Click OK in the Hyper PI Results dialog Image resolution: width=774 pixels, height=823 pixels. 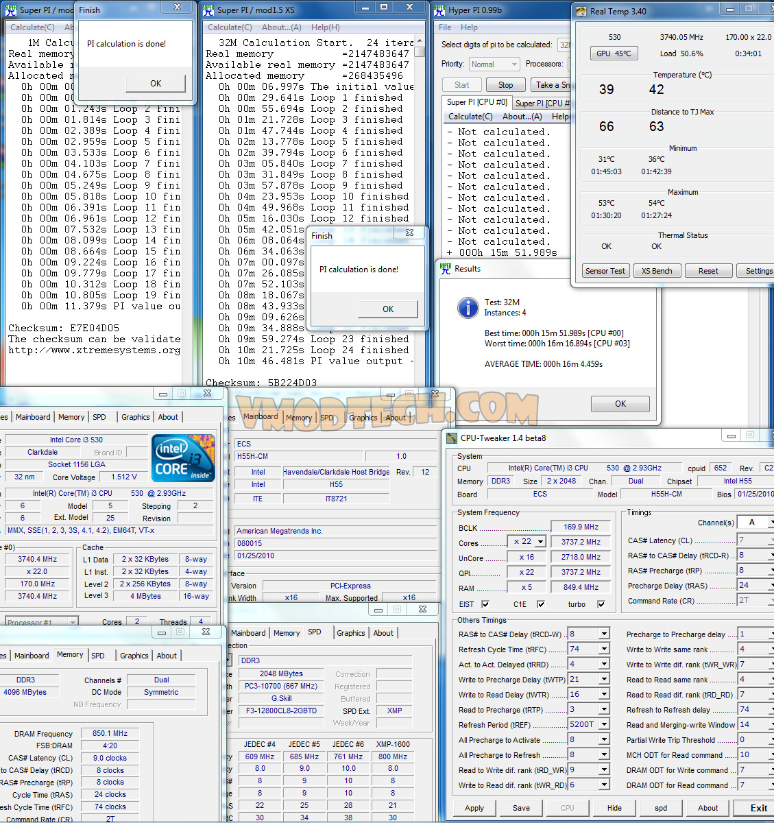click(x=620, y=404)
